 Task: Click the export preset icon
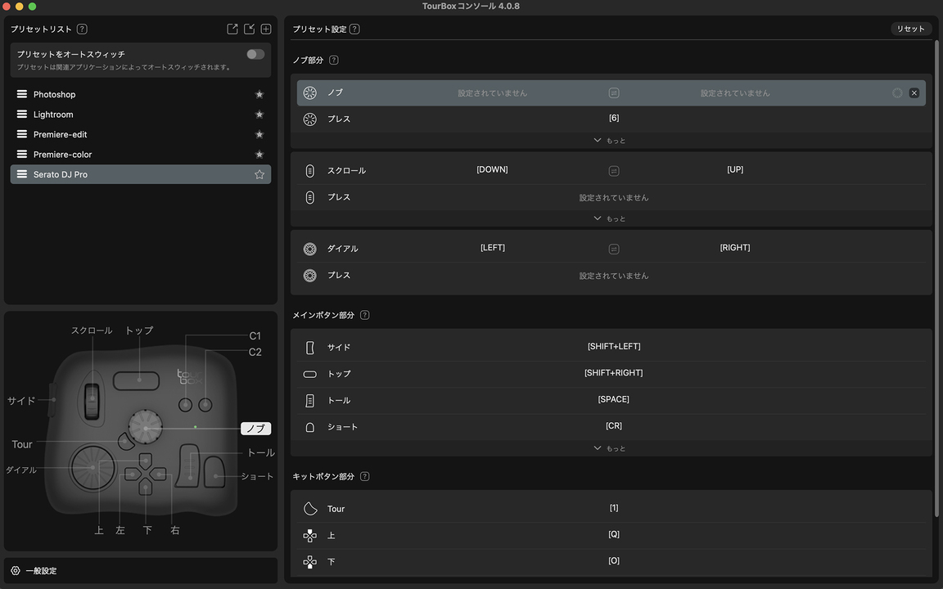click(232, 29)
